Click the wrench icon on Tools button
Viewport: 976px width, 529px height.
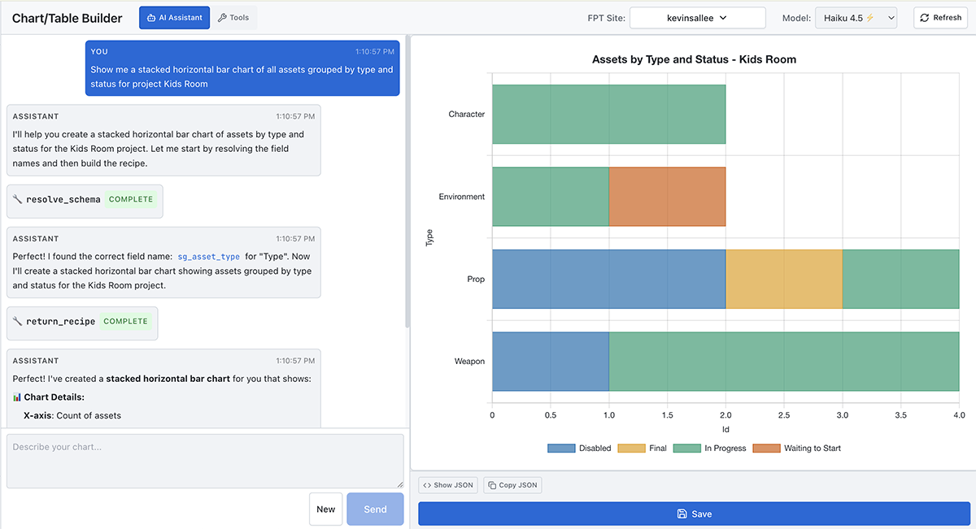click(221, 17)
